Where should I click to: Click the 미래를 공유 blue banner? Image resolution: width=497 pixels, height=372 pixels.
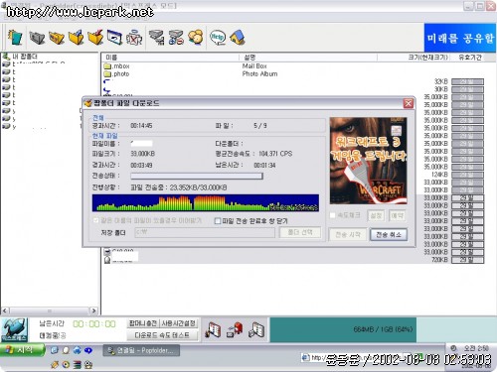click(460, 38)
